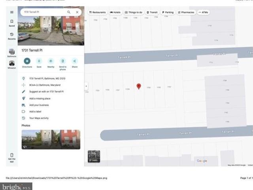This screenshot has width=253, height=190.
Task: Filter the map by Restaurants
Action: (98, 12)
